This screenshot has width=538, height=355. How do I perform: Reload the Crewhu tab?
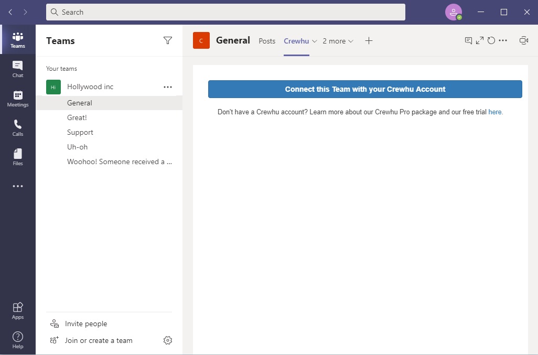(x=491, y=40)
